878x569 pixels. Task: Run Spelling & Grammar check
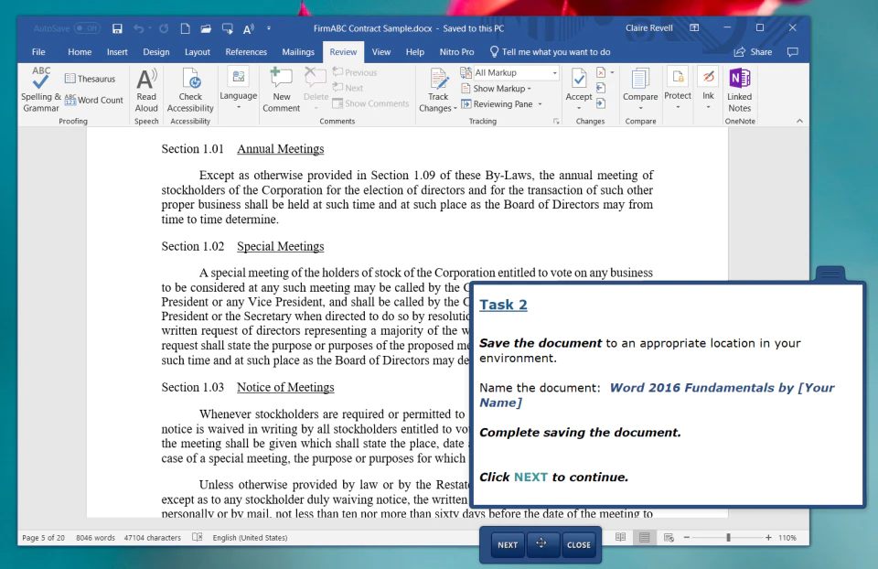41,90
